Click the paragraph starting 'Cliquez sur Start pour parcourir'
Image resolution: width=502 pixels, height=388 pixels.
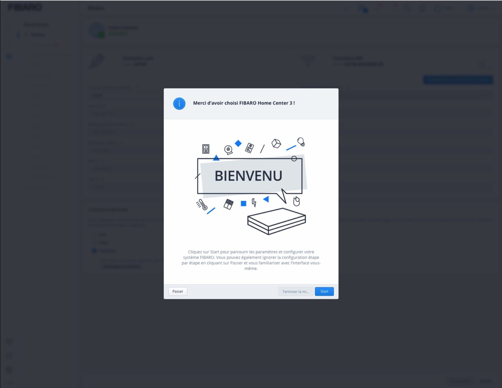click(251, 260)
